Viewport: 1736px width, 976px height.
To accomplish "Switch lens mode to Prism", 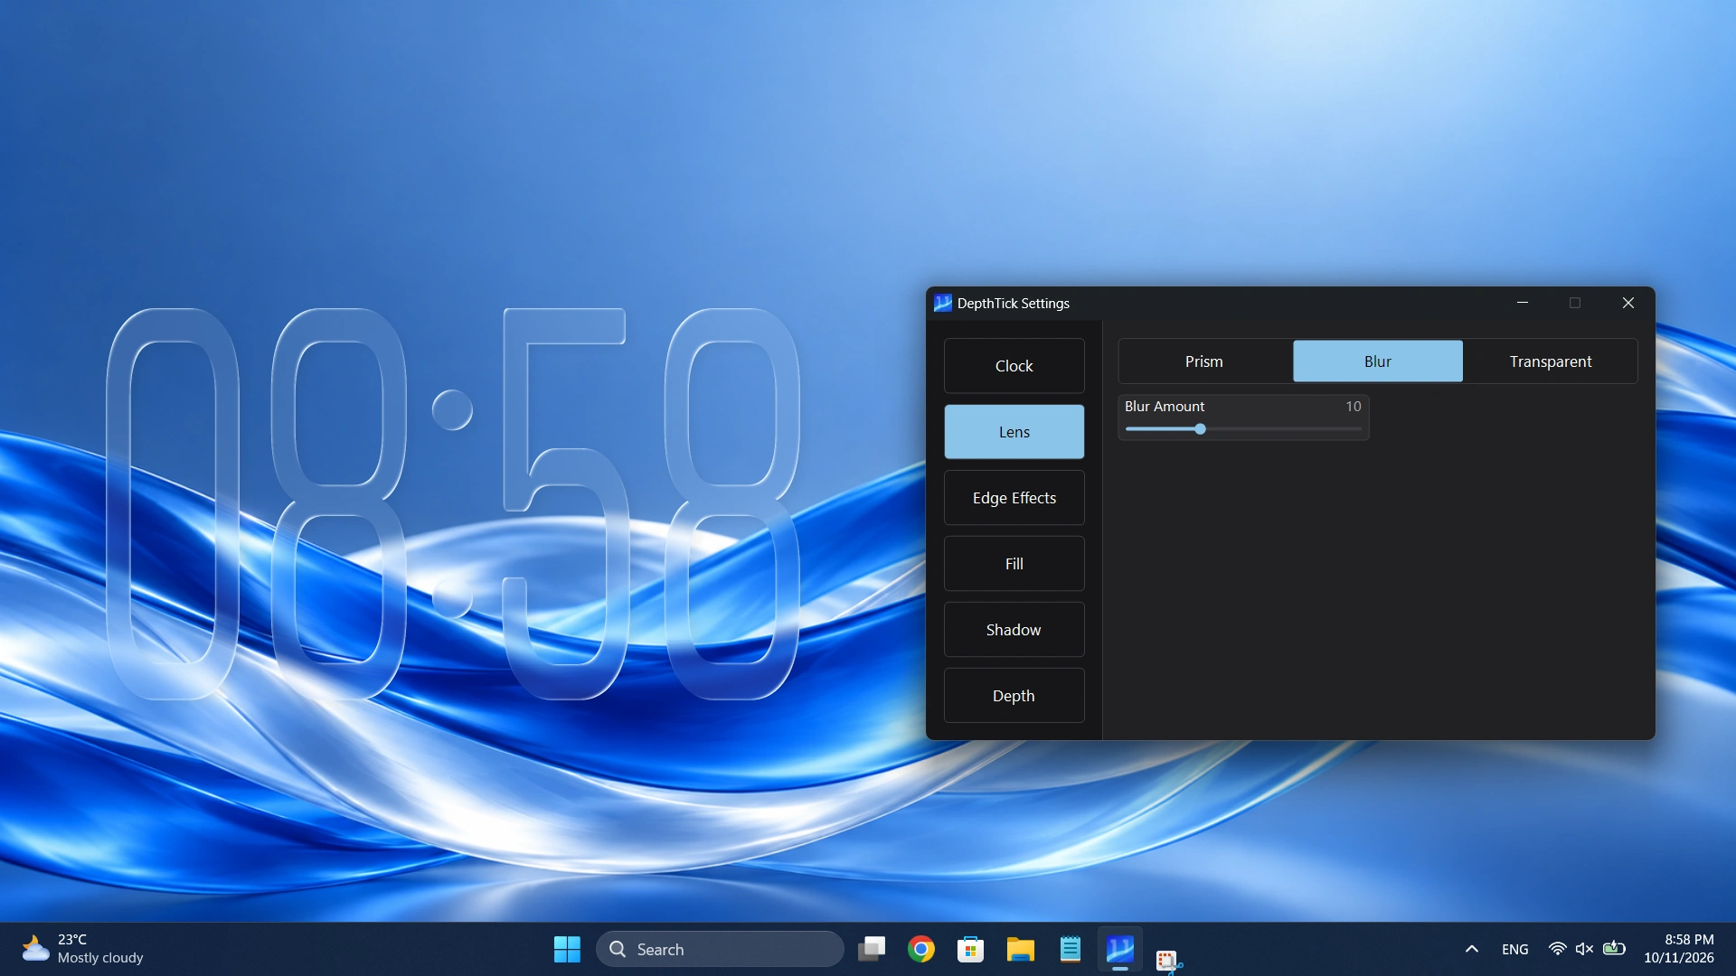I will (x=1204, y=361).
